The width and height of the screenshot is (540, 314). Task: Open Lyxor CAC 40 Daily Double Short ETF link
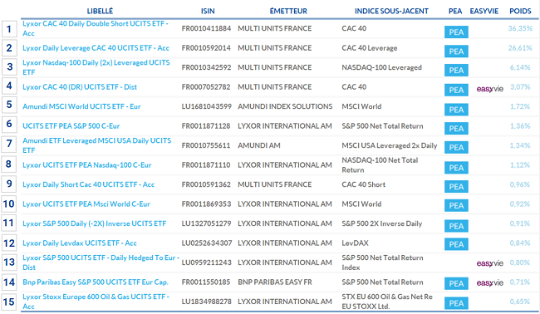tap(96, 28)
